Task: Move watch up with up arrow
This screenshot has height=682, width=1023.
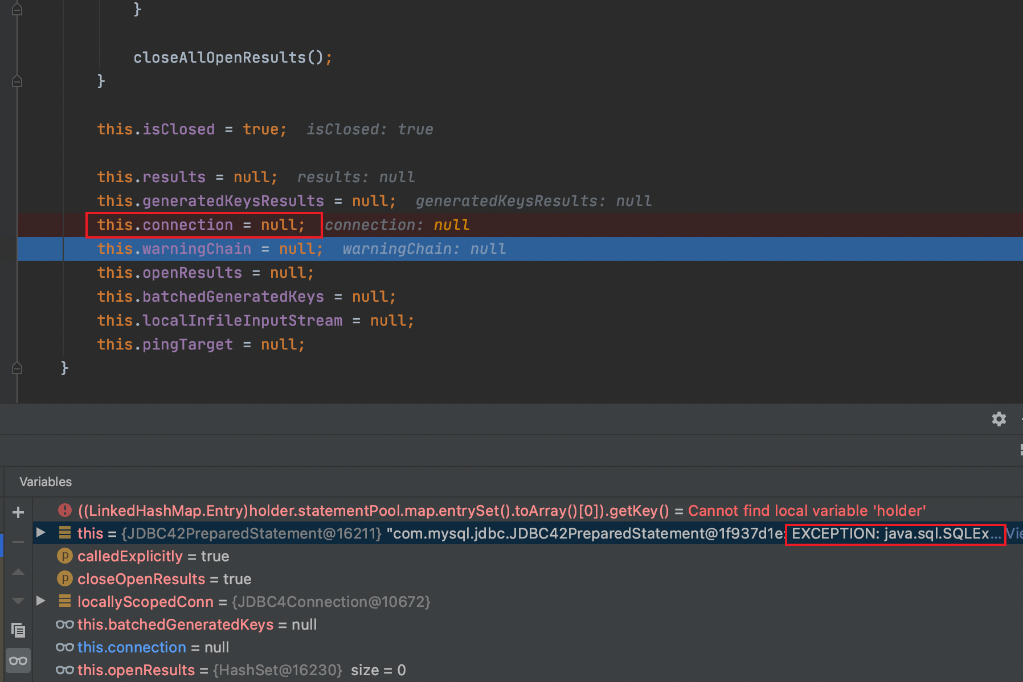Action: point(18,572)
